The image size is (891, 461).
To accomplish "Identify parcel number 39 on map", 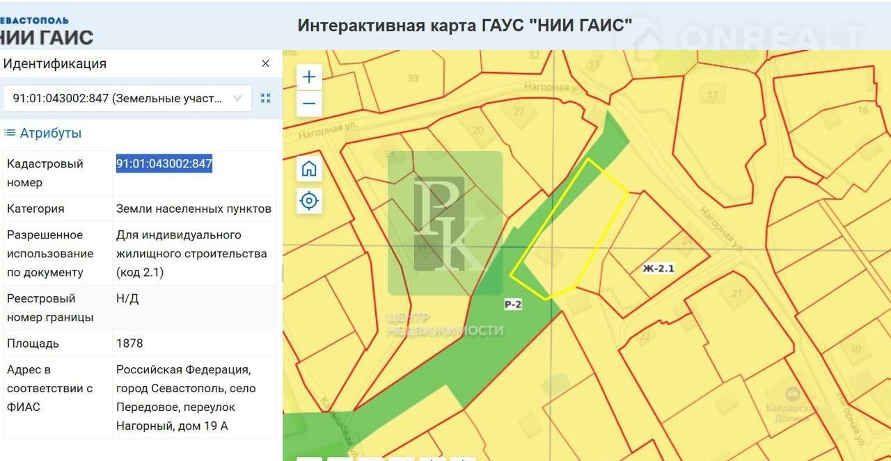I will click(413, 78).
